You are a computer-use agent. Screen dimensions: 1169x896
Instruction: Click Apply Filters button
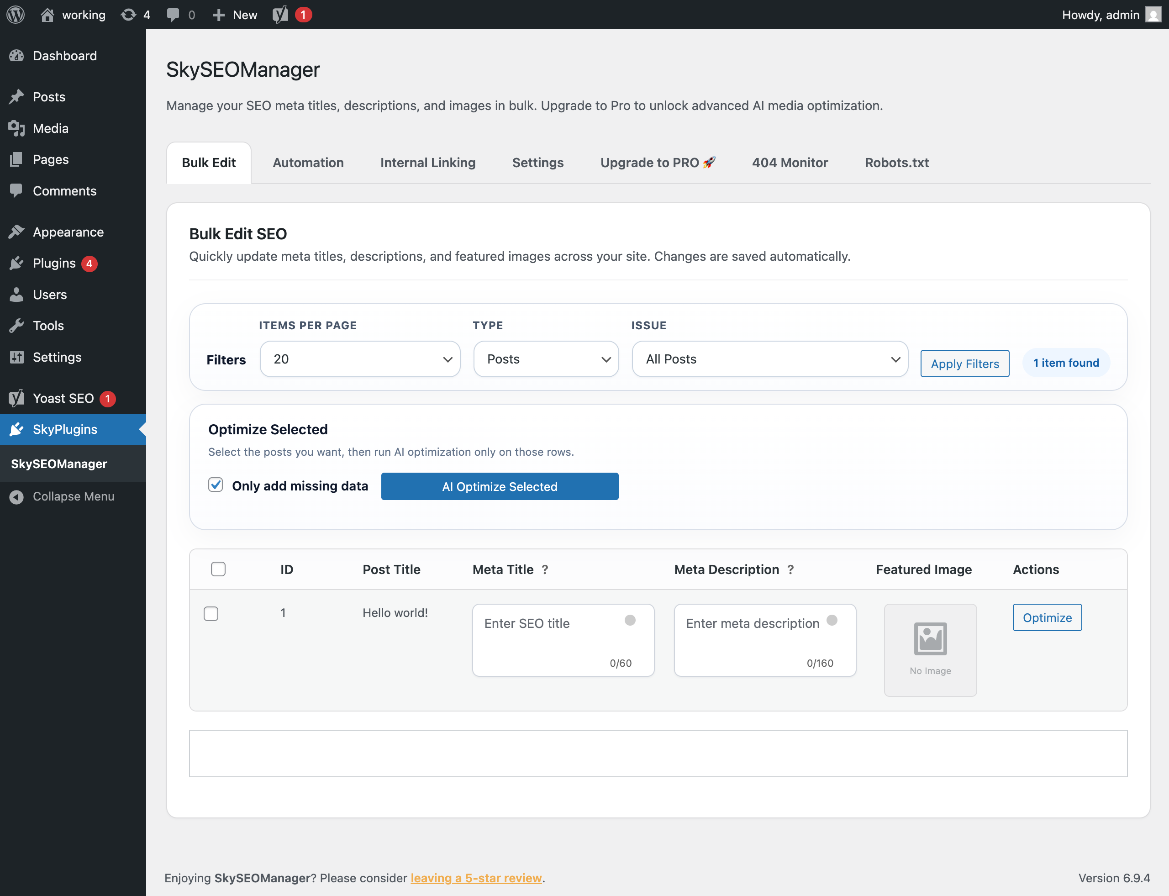click(x=965, y=364)
